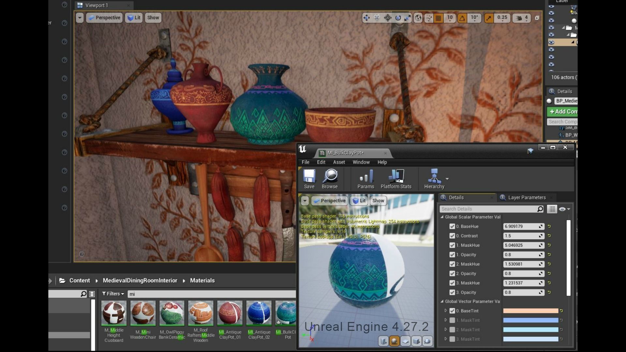Viewport: 626px width, 352px height.
Task: Open the Hierarchy toolbar icon
Action: click(434, 176)
